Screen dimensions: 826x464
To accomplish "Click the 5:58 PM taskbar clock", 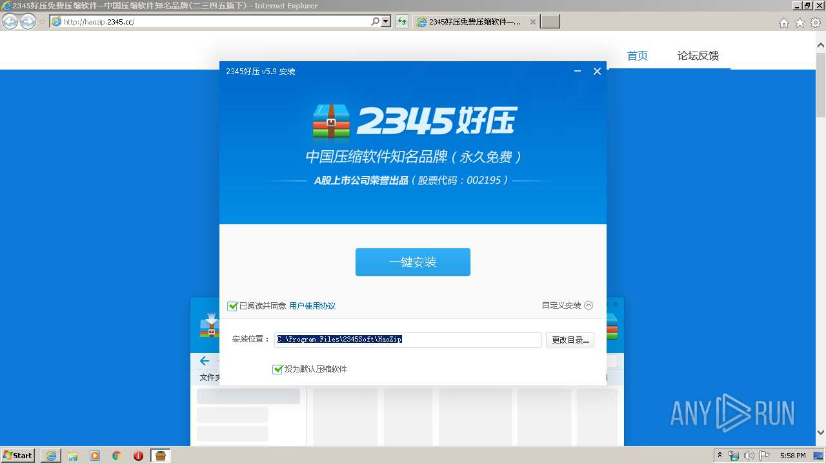I will [x=792, y=456].
